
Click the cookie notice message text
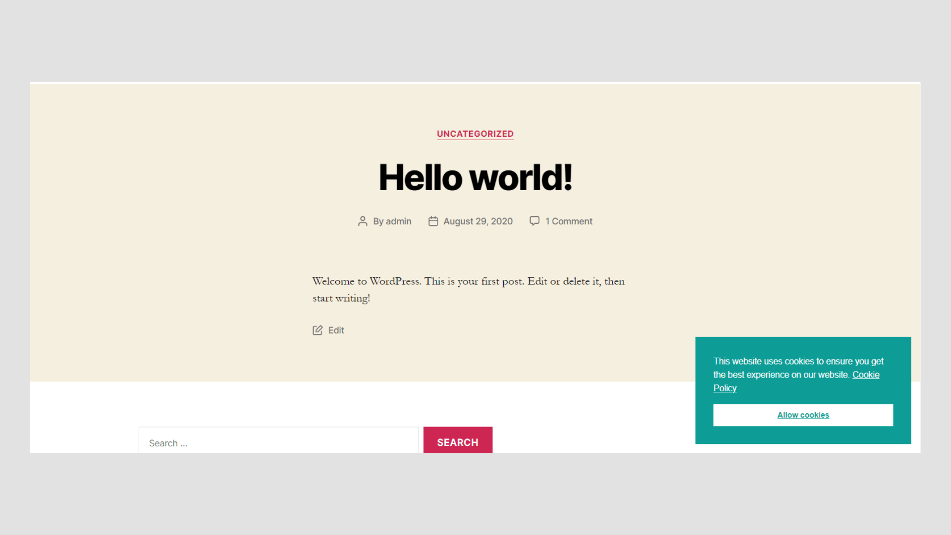pyautogui.click(x=798, y=374)
